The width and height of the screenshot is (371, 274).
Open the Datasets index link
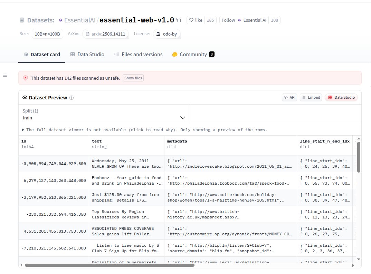[41, 20]
